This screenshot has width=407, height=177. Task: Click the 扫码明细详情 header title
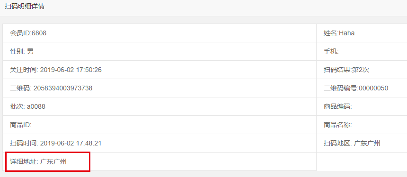(x=25, y=7)
